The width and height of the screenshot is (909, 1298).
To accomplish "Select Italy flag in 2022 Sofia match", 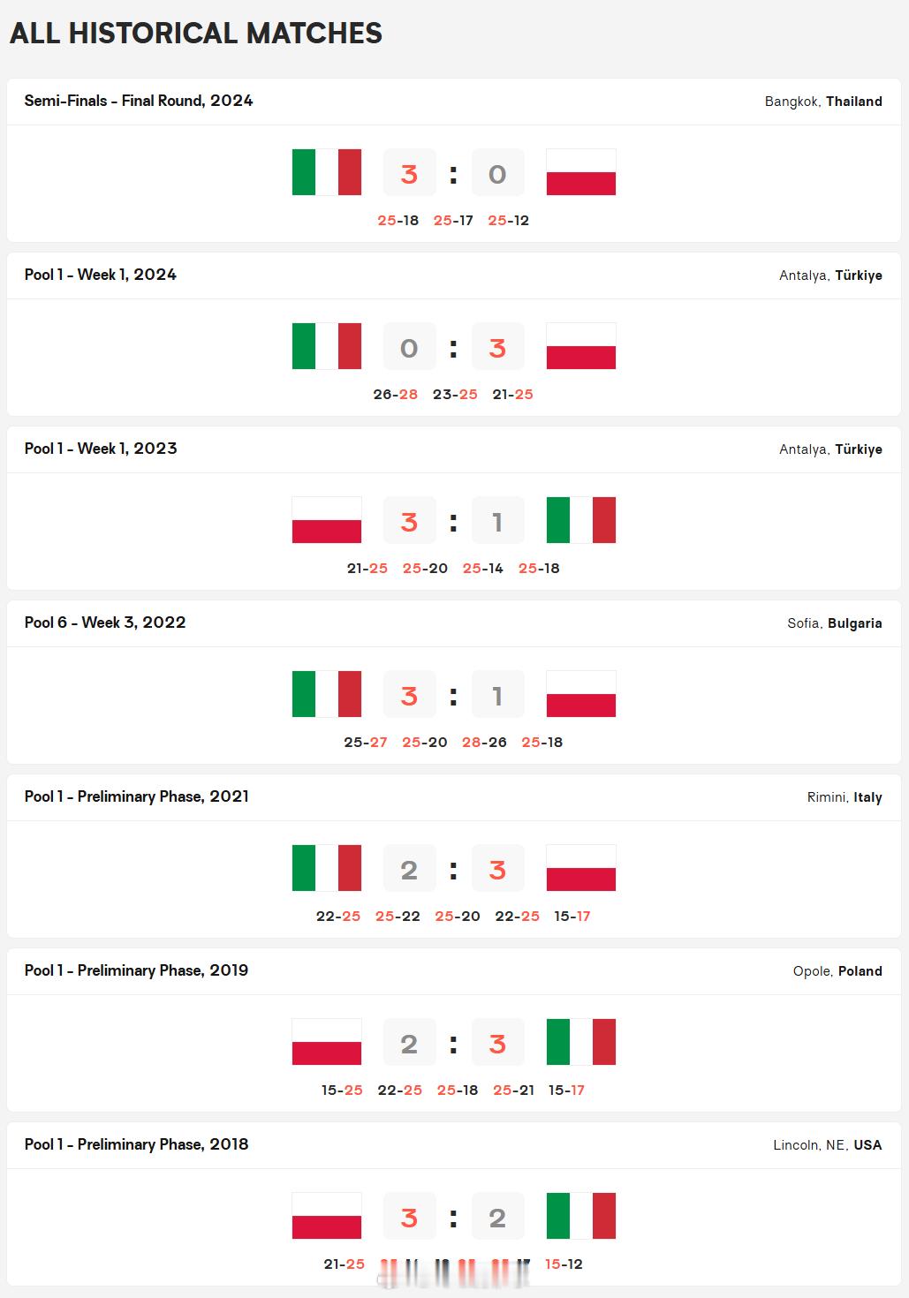I will [327, 694].
